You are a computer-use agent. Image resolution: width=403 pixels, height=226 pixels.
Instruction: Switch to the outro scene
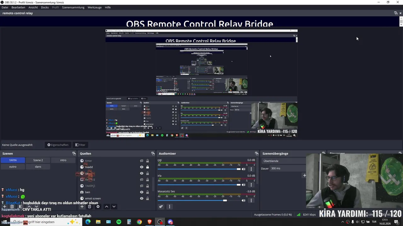tap(13, 167)
